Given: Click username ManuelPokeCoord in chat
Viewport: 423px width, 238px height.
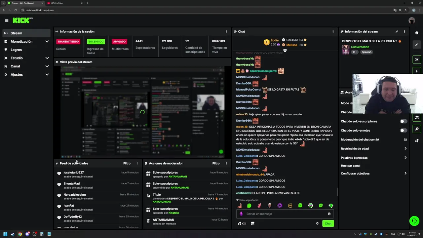Looking at the screenshot, I should tap(249, 90).
